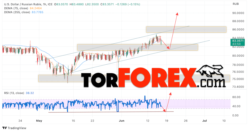Click the 90.0000 price axis label
The height and width of the screenshot is (132, 249).
[238, 13]
